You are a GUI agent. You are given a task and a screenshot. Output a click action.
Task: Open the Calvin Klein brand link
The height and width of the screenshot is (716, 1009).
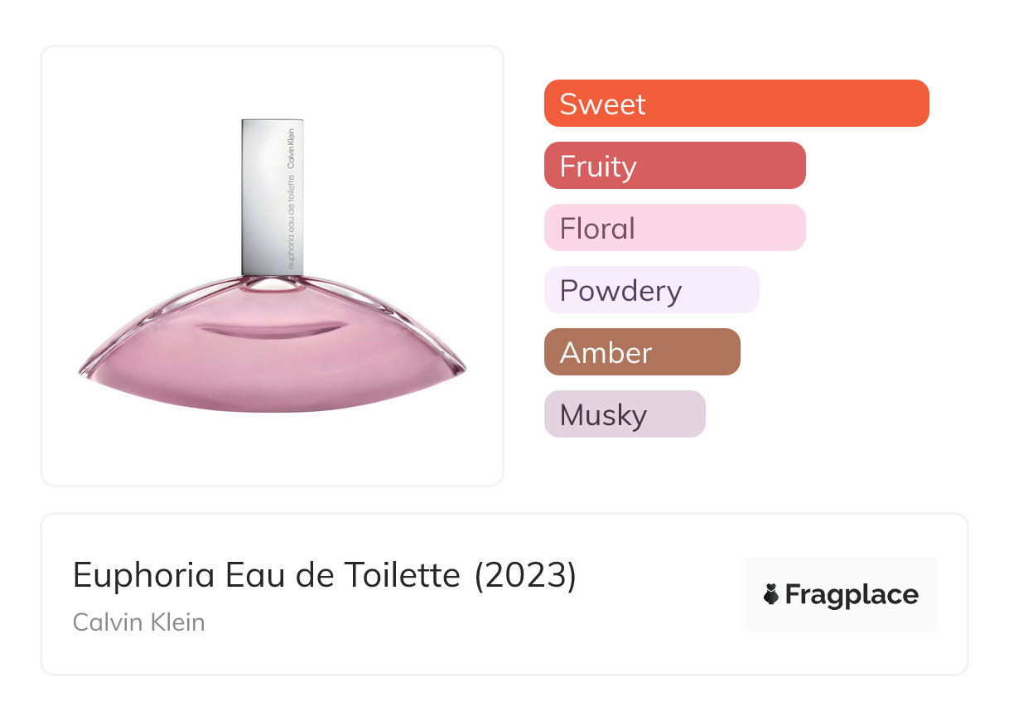(x=138, y=622)
